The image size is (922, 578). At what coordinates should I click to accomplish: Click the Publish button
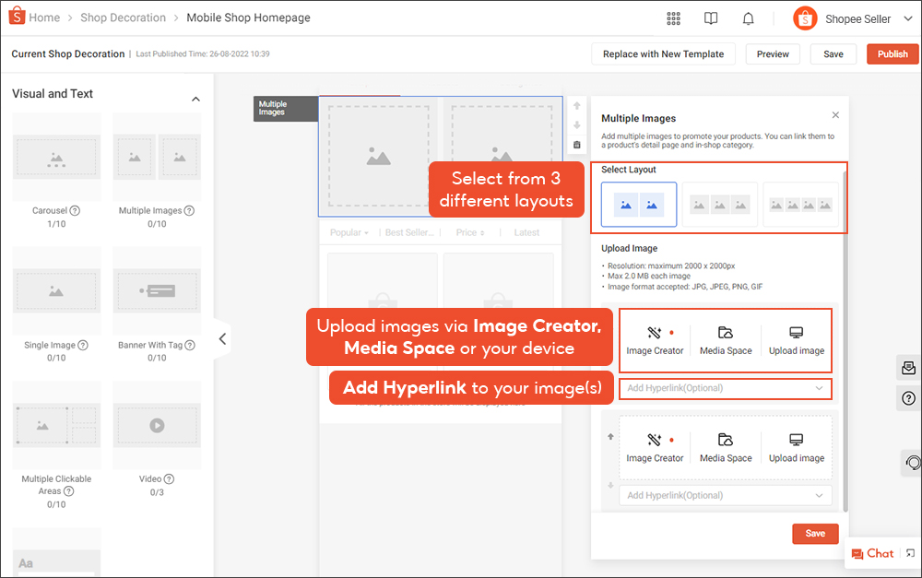[892, 54]
